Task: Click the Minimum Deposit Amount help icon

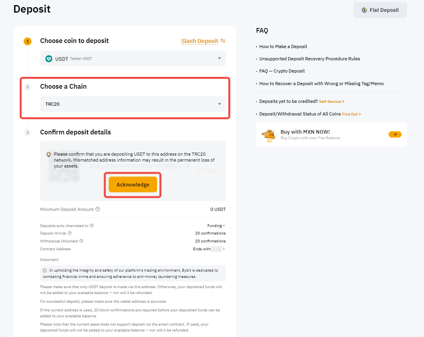Action: (98, 209)
